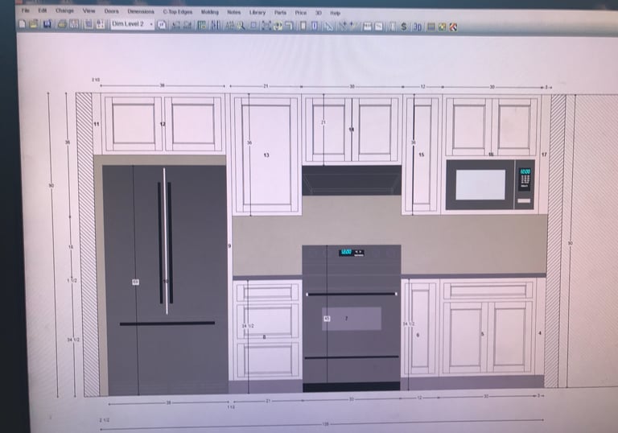This screenshot has width=618, height=433.
Task: Click the green grid toolbar icon
Action: [x=202, y=26]
